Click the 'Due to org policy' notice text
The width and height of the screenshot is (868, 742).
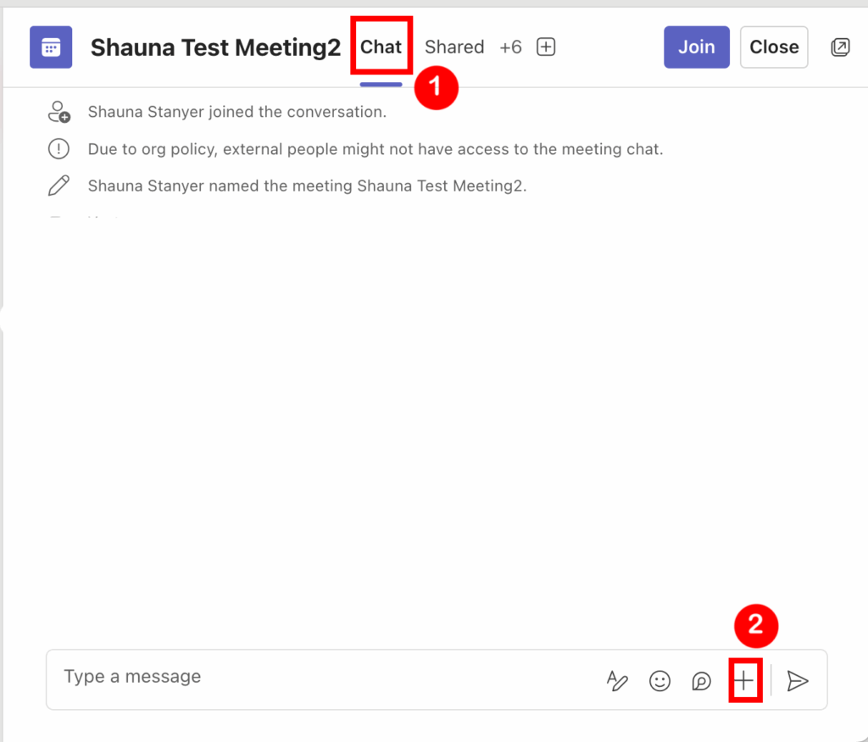pos(375,149)
